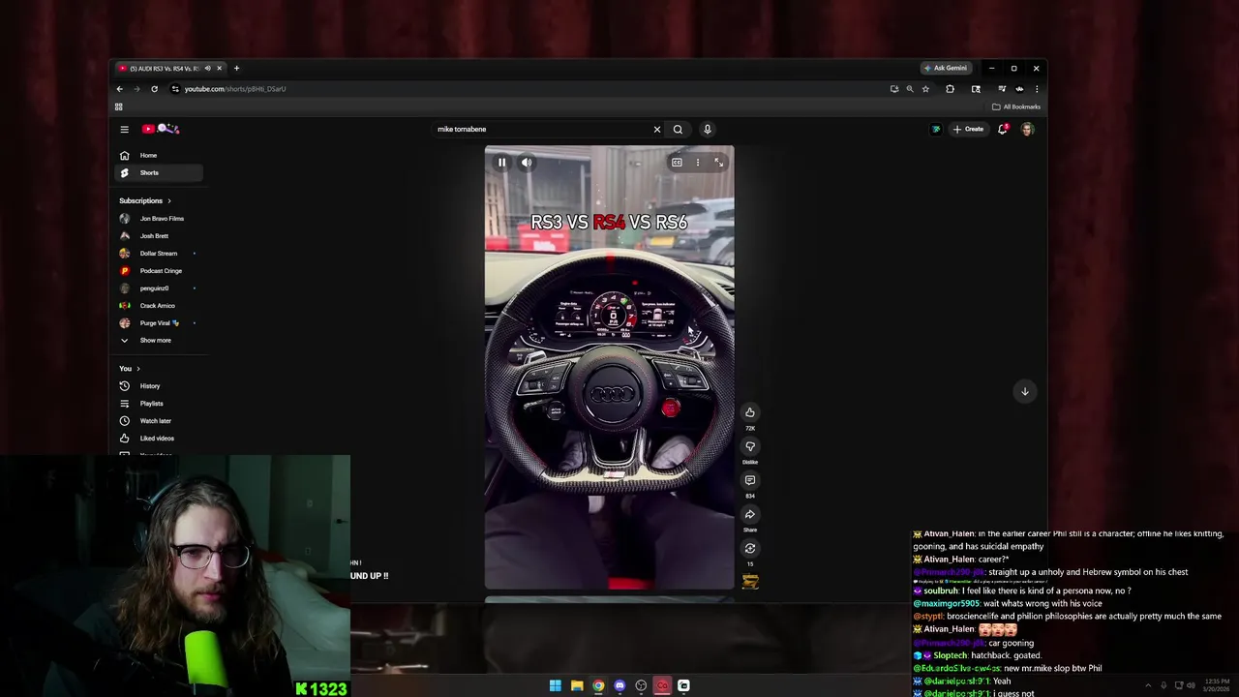Click the Ask Gemini button

[x=946, y=68]
